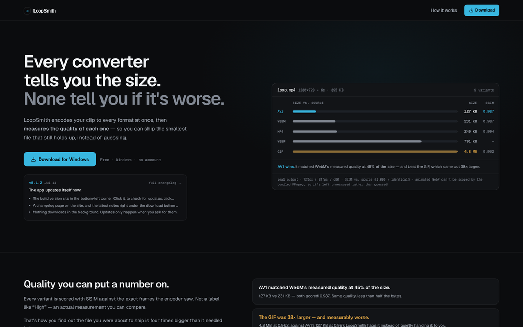Click the Download for Windows button
Image resolution: width=523 pixels, height=327 pixels.
pos(60,160)
